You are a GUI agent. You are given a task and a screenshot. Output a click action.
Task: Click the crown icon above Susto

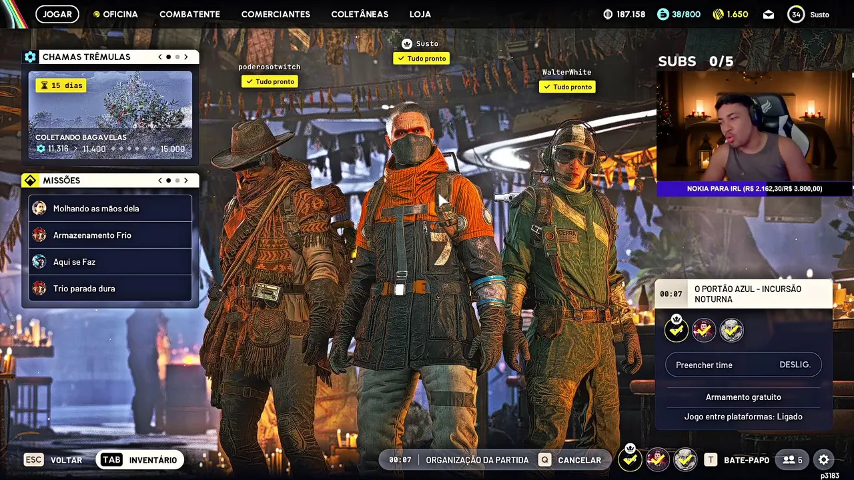pyautogui.click(x=406, y=43)
